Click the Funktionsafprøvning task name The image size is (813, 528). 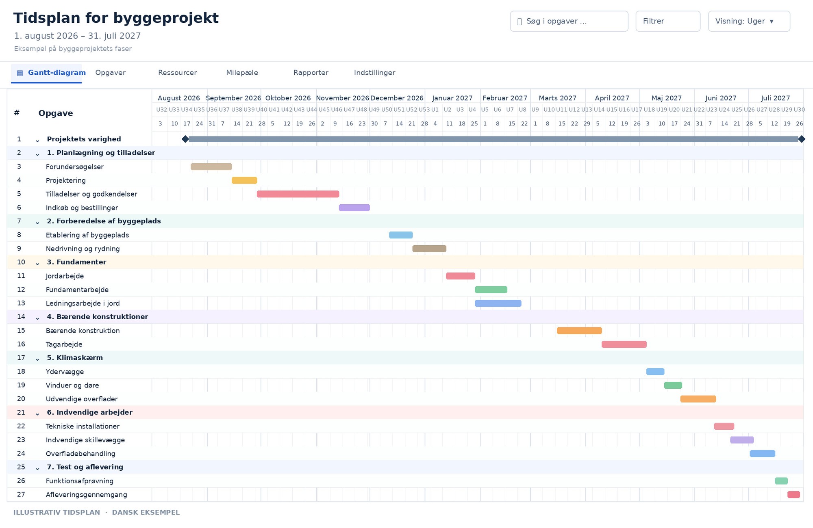(80, 481)
